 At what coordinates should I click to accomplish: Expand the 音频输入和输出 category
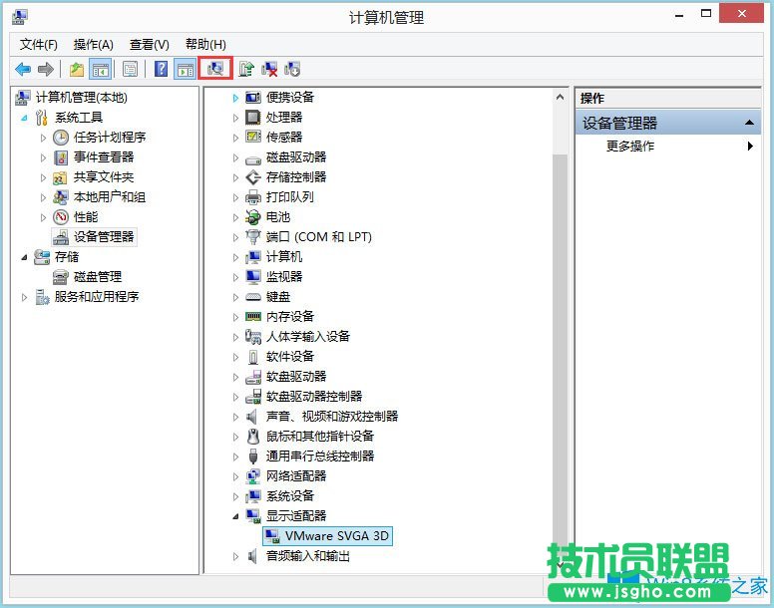[235, 557]
